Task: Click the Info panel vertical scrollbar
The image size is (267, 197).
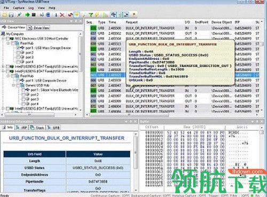Action: coord(136,152)
